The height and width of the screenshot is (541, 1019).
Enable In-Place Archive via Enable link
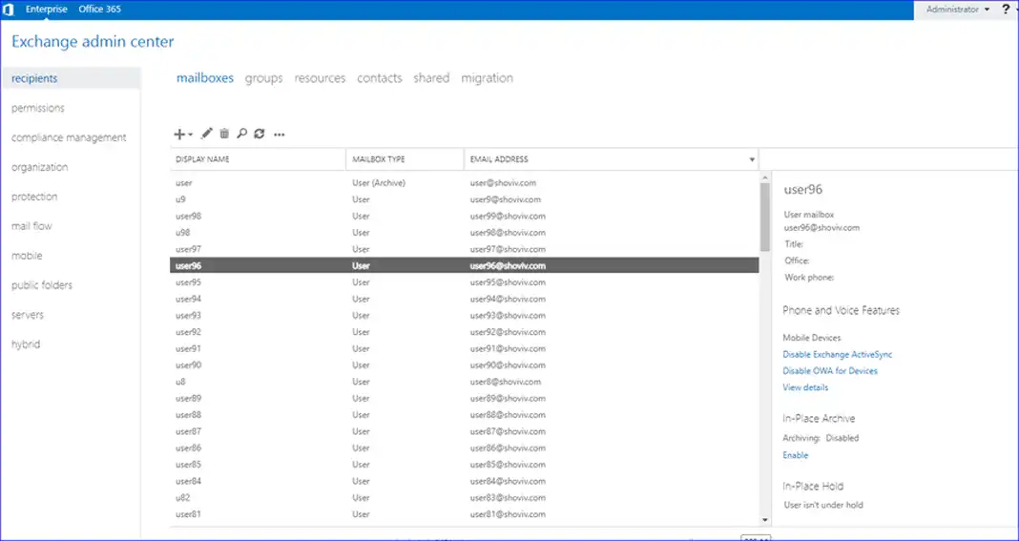tap(795, 455)
